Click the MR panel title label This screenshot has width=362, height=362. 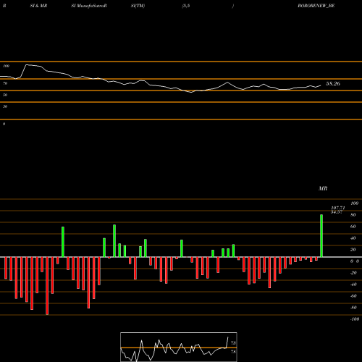pos(323,188)
